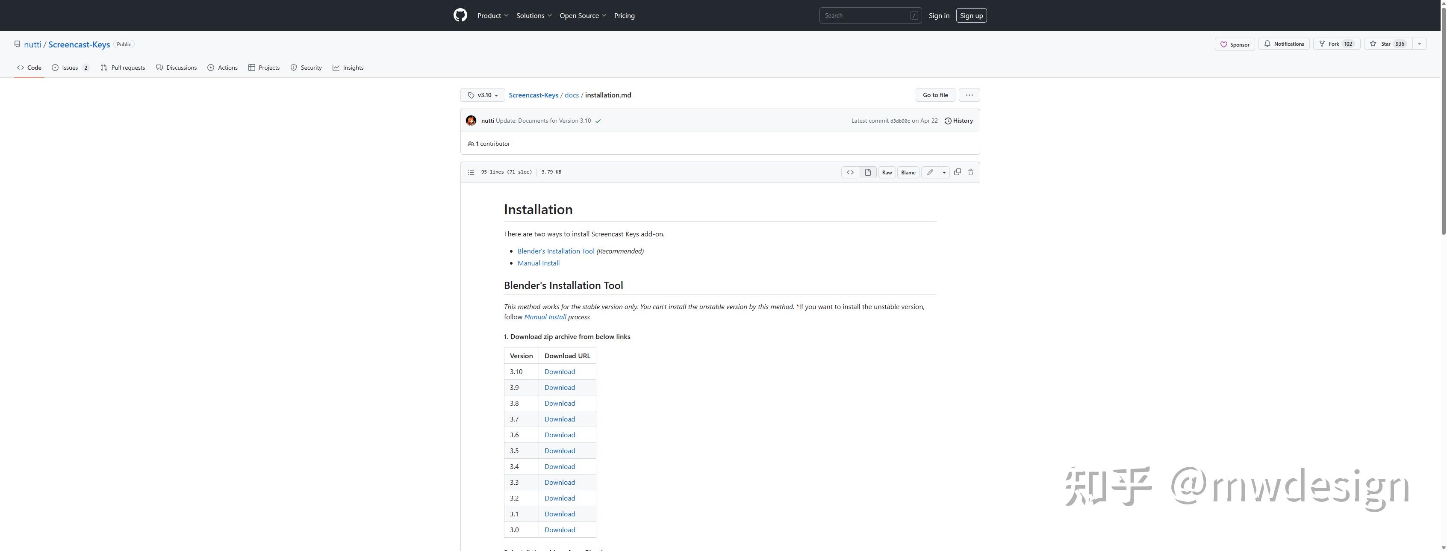Click the pencil edit file icon
Screen dimensions: 1447x551
[930, 172]
